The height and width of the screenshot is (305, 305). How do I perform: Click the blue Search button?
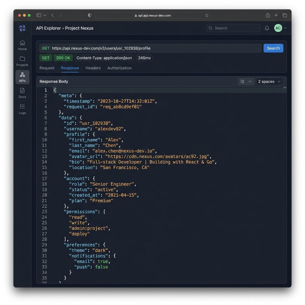pos(273,48)
